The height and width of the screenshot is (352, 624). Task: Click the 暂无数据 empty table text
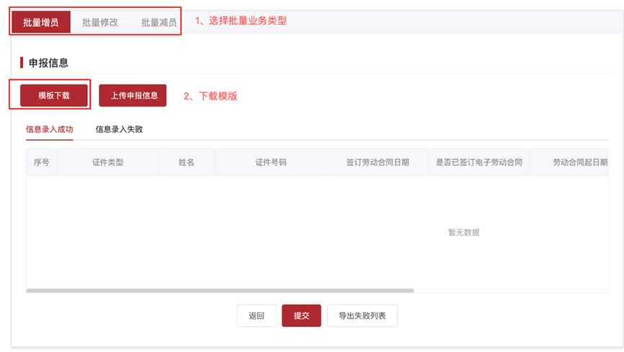coord(464,232)
